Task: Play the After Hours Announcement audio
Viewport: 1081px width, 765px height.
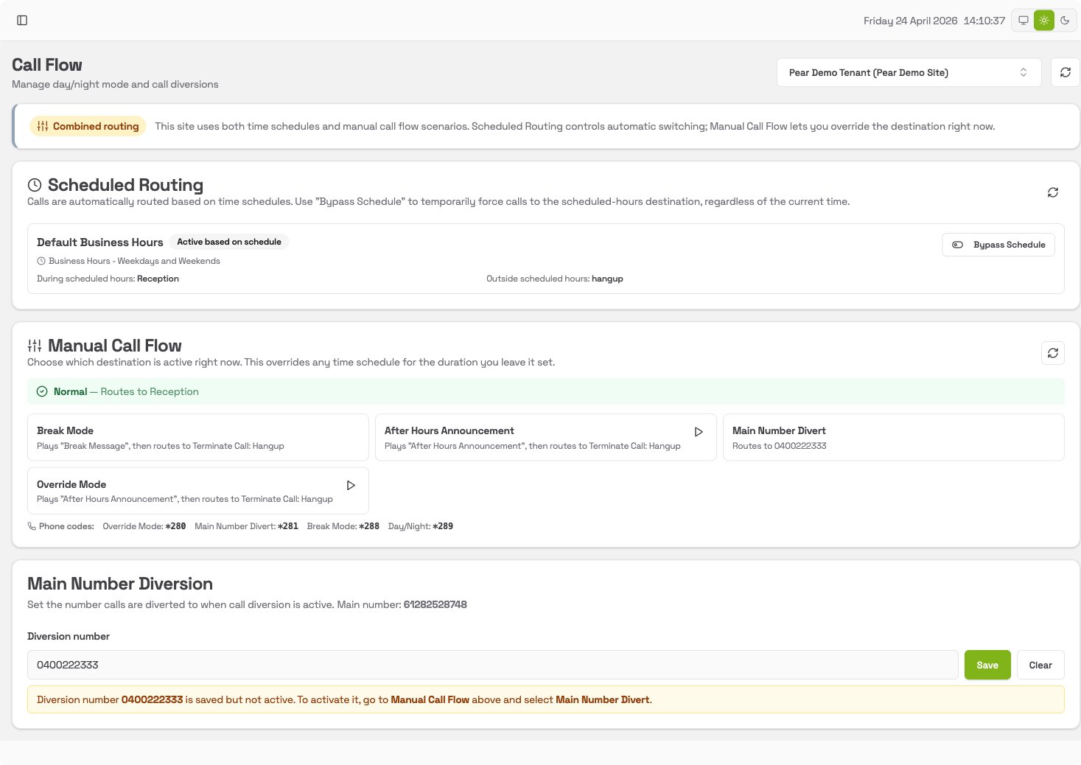Action: point(699,432)
